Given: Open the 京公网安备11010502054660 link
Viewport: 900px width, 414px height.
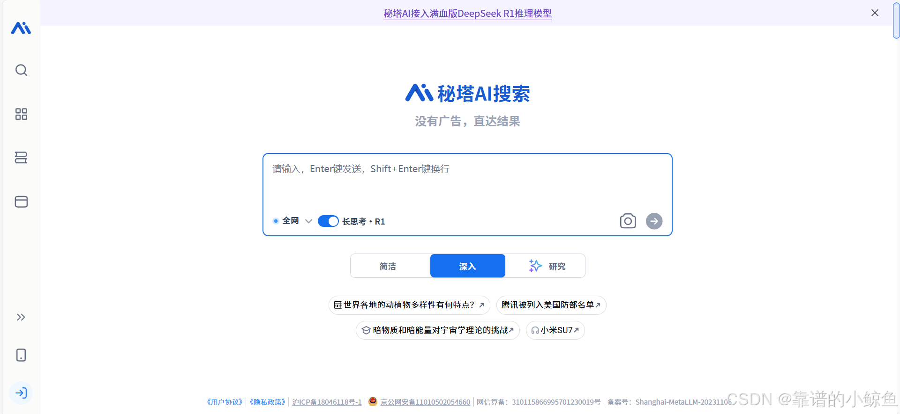Looking at the screenshot, I should click(x=425, y=402).
